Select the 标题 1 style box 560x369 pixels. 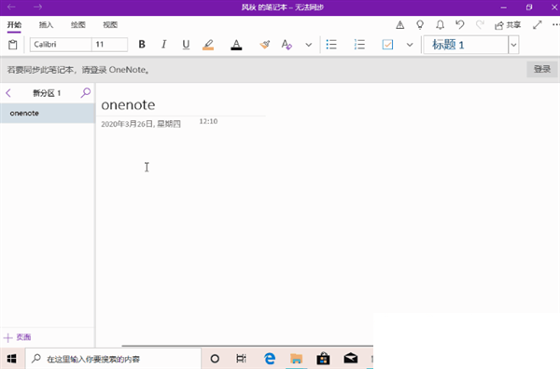coord(466,45)
